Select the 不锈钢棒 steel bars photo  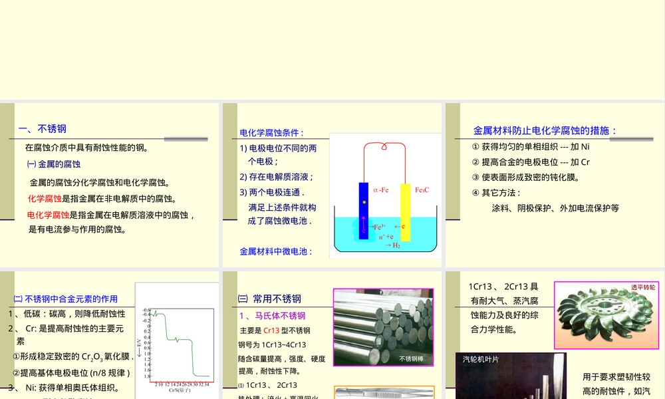(x=384, y=327)
